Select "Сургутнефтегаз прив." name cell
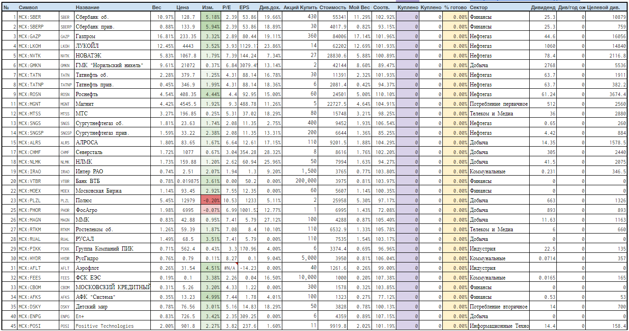The height and width of the screenshot is (331, 629). 112,133
